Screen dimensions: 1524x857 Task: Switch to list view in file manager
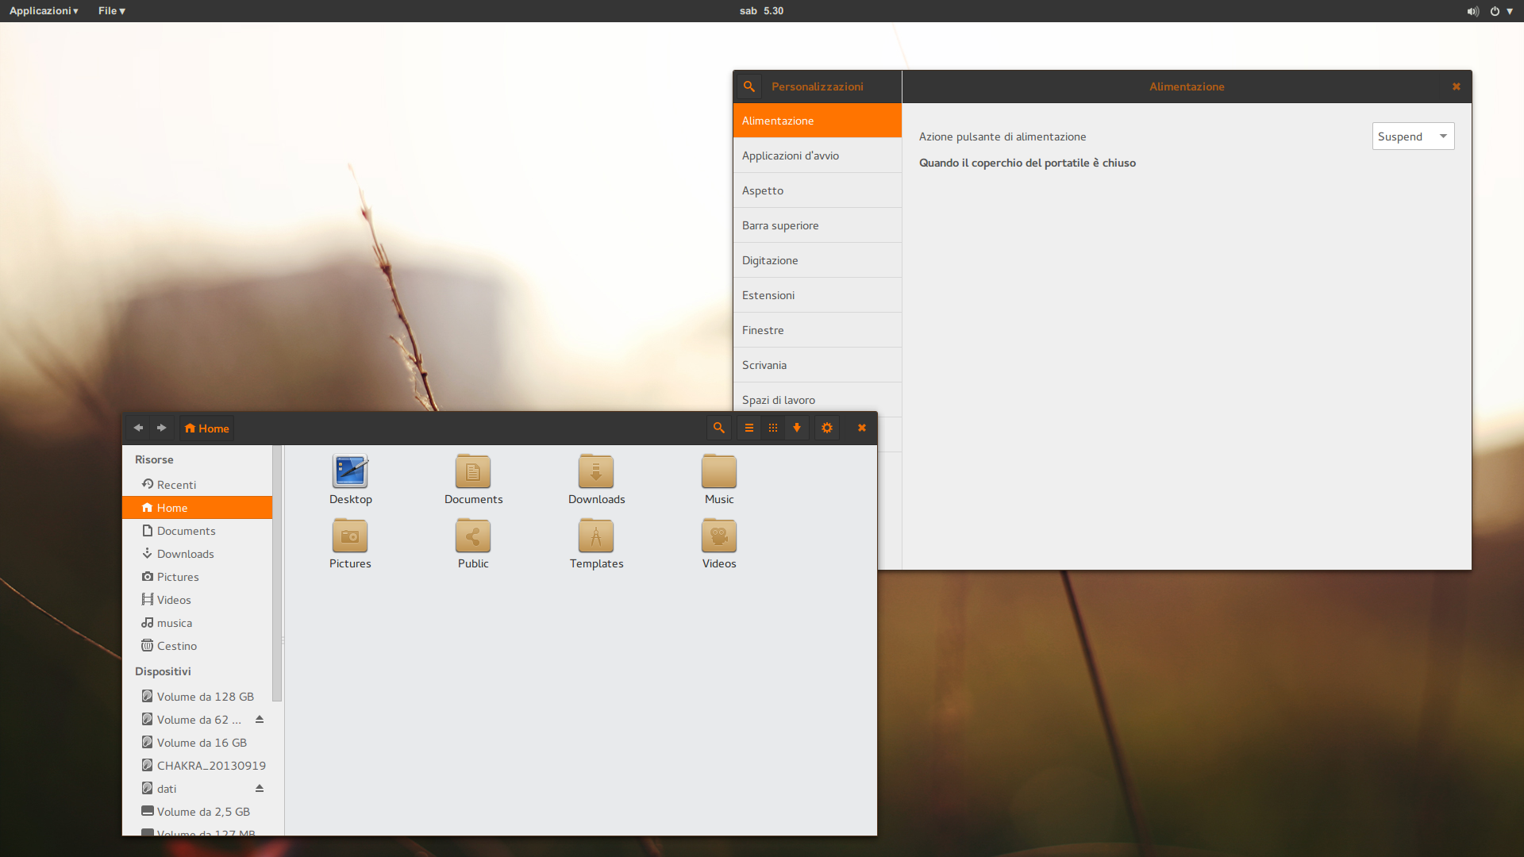coord(749,428)
